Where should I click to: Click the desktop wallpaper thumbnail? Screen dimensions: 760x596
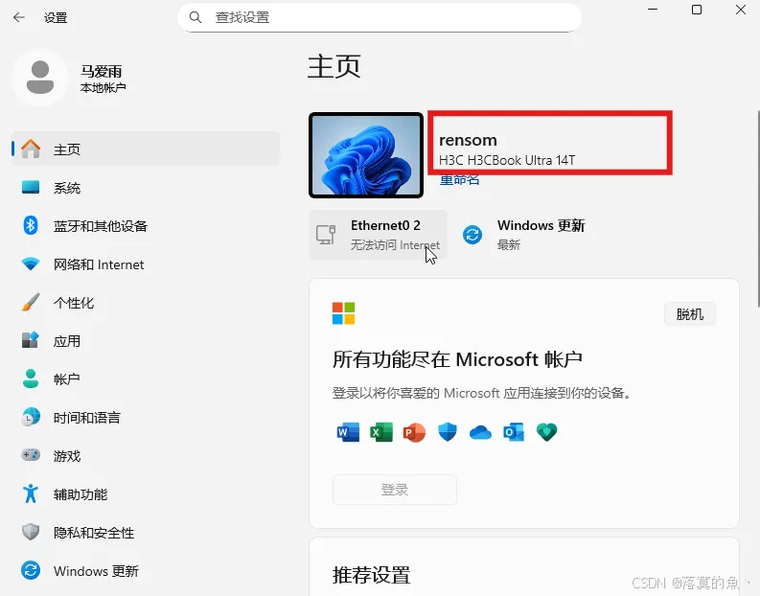(366, 155)
